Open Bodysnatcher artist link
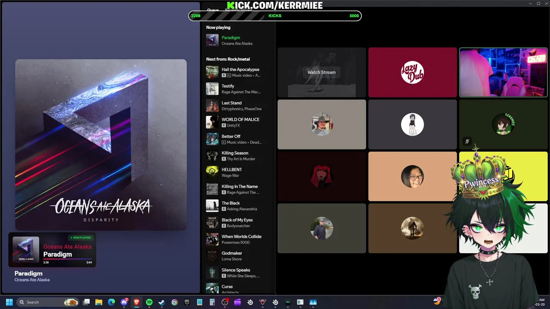The width and height of the screenshot is (550, 309). (x=238, y=226)
